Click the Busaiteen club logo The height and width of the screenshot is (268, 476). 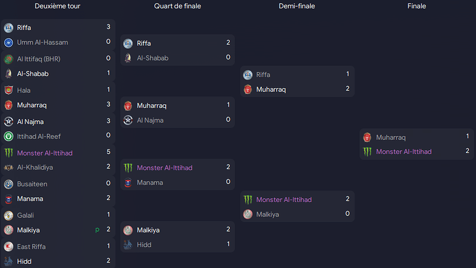tap(8, 184)
